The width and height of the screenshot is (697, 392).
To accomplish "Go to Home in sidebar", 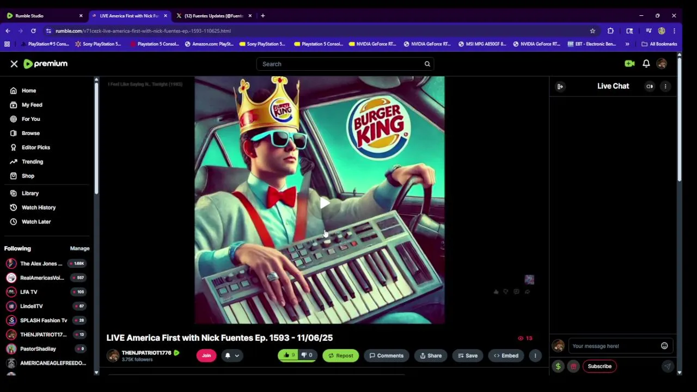I will 29,90.
